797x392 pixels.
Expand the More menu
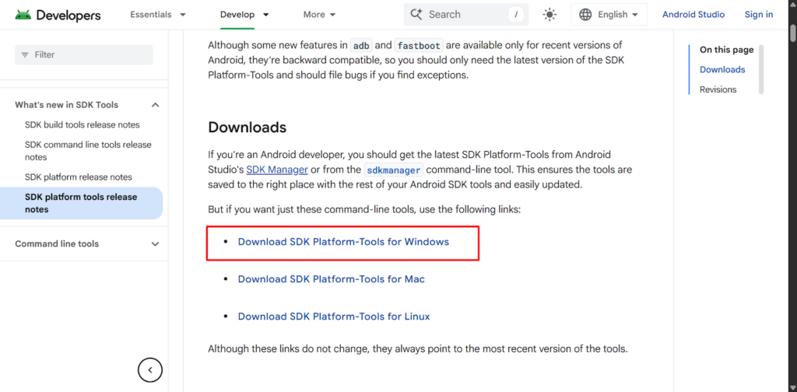(319, 15)
